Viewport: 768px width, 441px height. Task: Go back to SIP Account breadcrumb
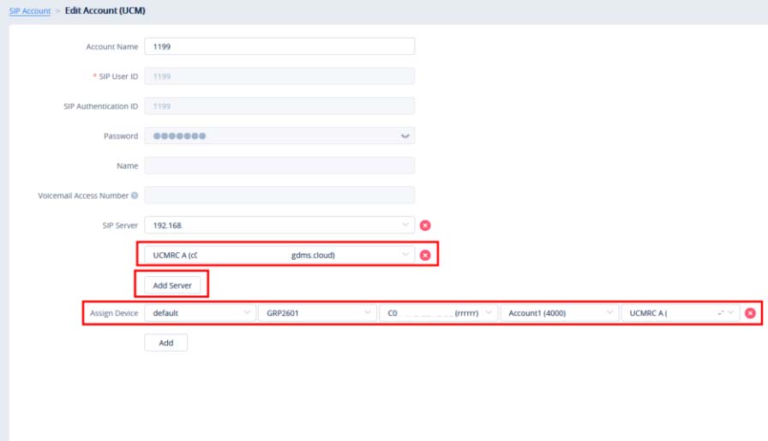click(x=29, y=11)
